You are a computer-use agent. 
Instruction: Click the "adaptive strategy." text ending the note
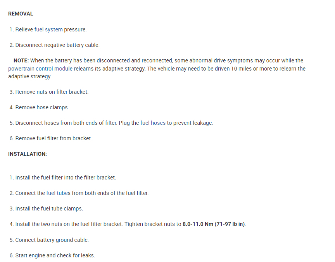29,76
